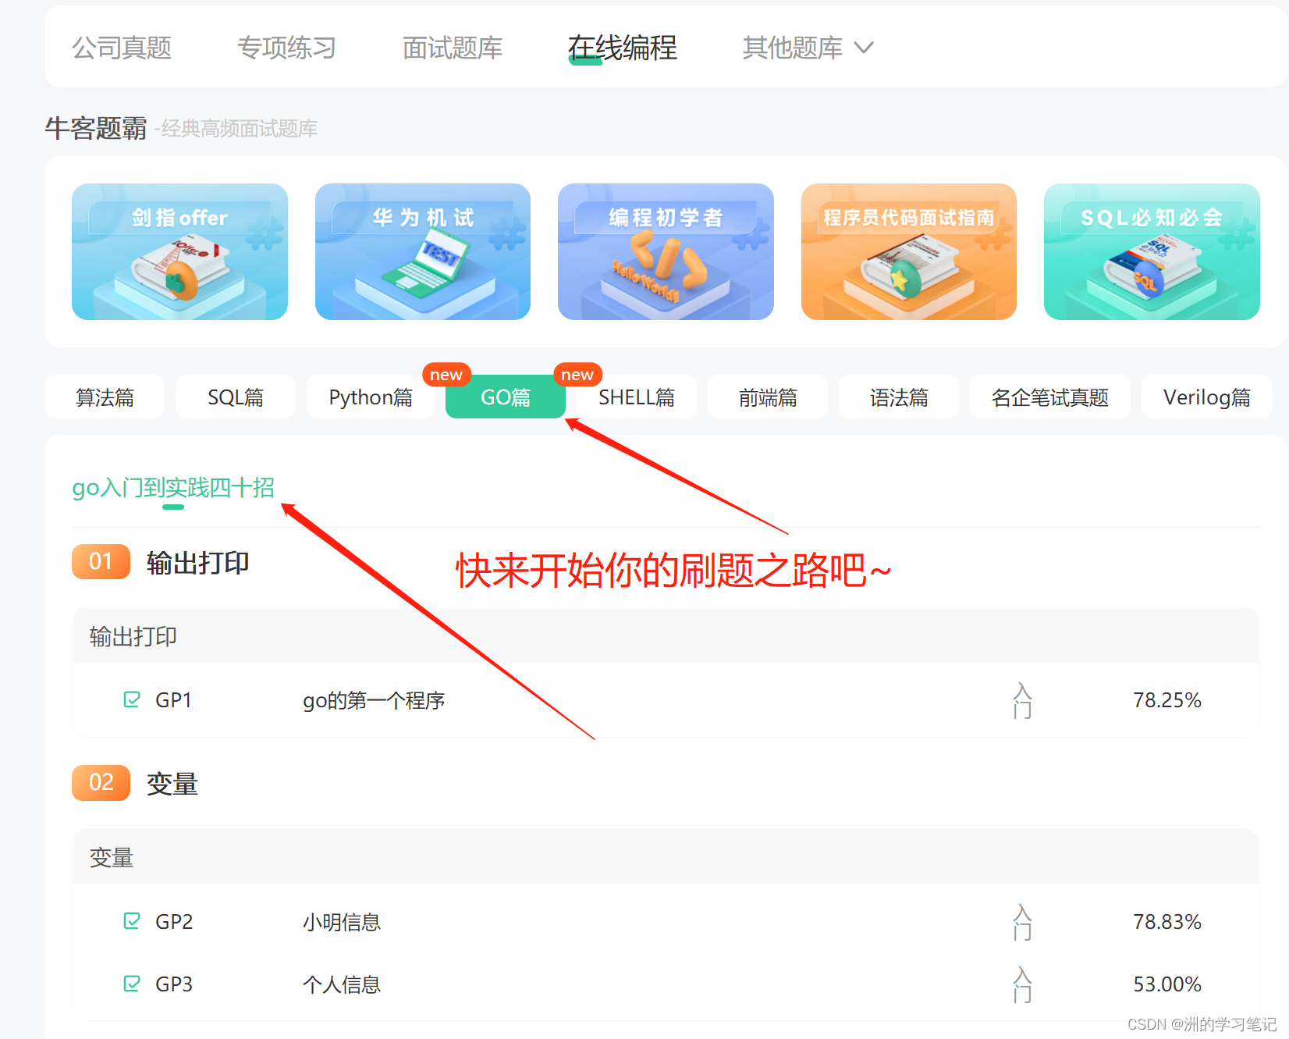This screenshot has width=1289, height=1039.
Task: Select the 名企笔试真题 category
Action: [x=1050, y=397]
